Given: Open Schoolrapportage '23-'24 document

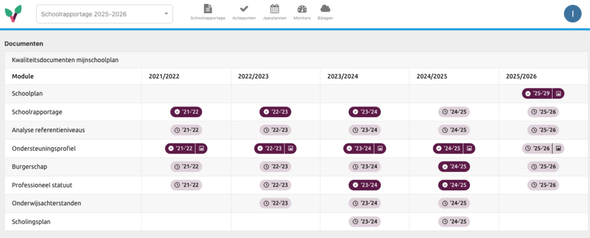Looking at the screenshot, I should (364, 112).
